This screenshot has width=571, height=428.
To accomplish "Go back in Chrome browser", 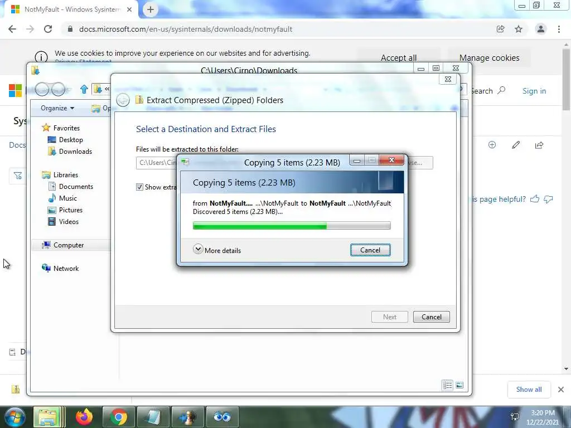I will click(x=12, y=29).
